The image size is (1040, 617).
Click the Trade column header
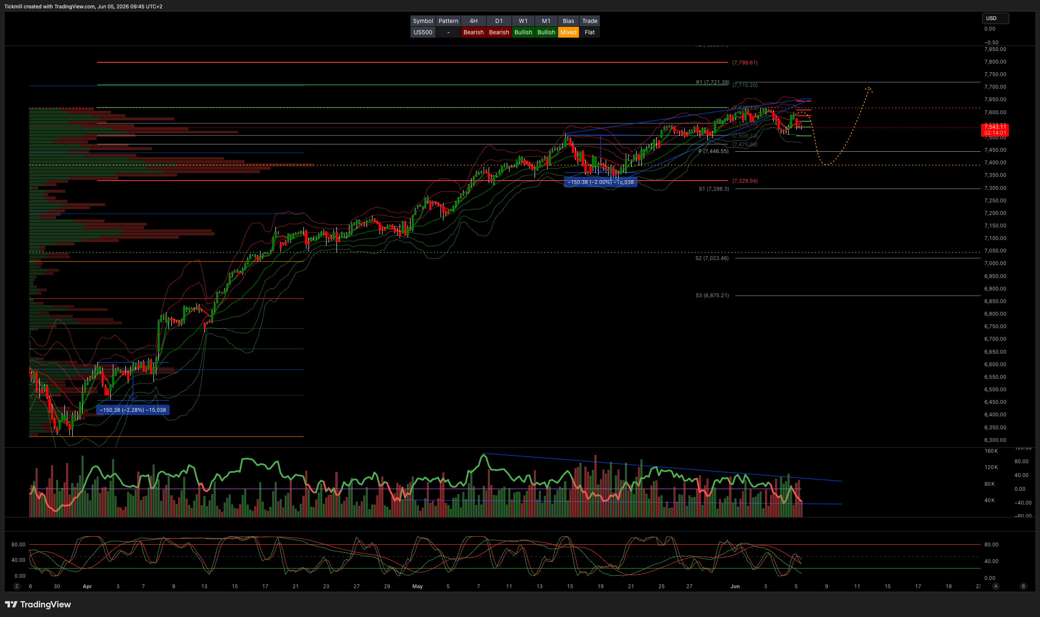click(589, 21)
